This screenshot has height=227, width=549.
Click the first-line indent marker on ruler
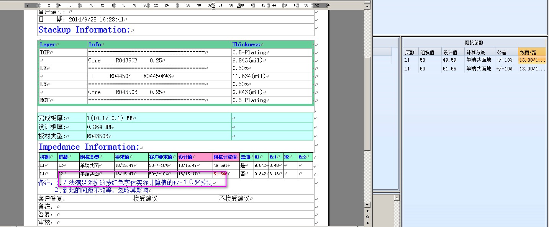pos(213,3)
